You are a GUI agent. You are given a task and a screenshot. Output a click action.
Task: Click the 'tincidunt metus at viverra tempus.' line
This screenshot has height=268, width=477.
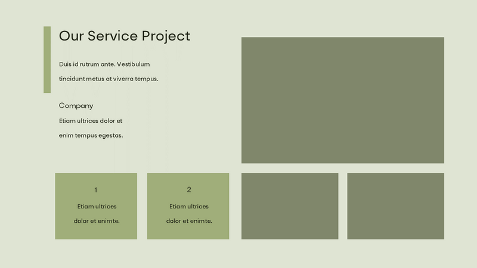[x=109, y=79]
